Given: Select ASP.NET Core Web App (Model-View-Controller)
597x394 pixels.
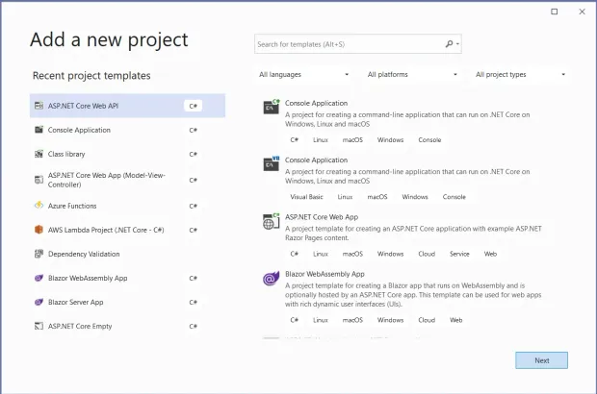Looking at the screenshot, I should click(x=127, y=180).
